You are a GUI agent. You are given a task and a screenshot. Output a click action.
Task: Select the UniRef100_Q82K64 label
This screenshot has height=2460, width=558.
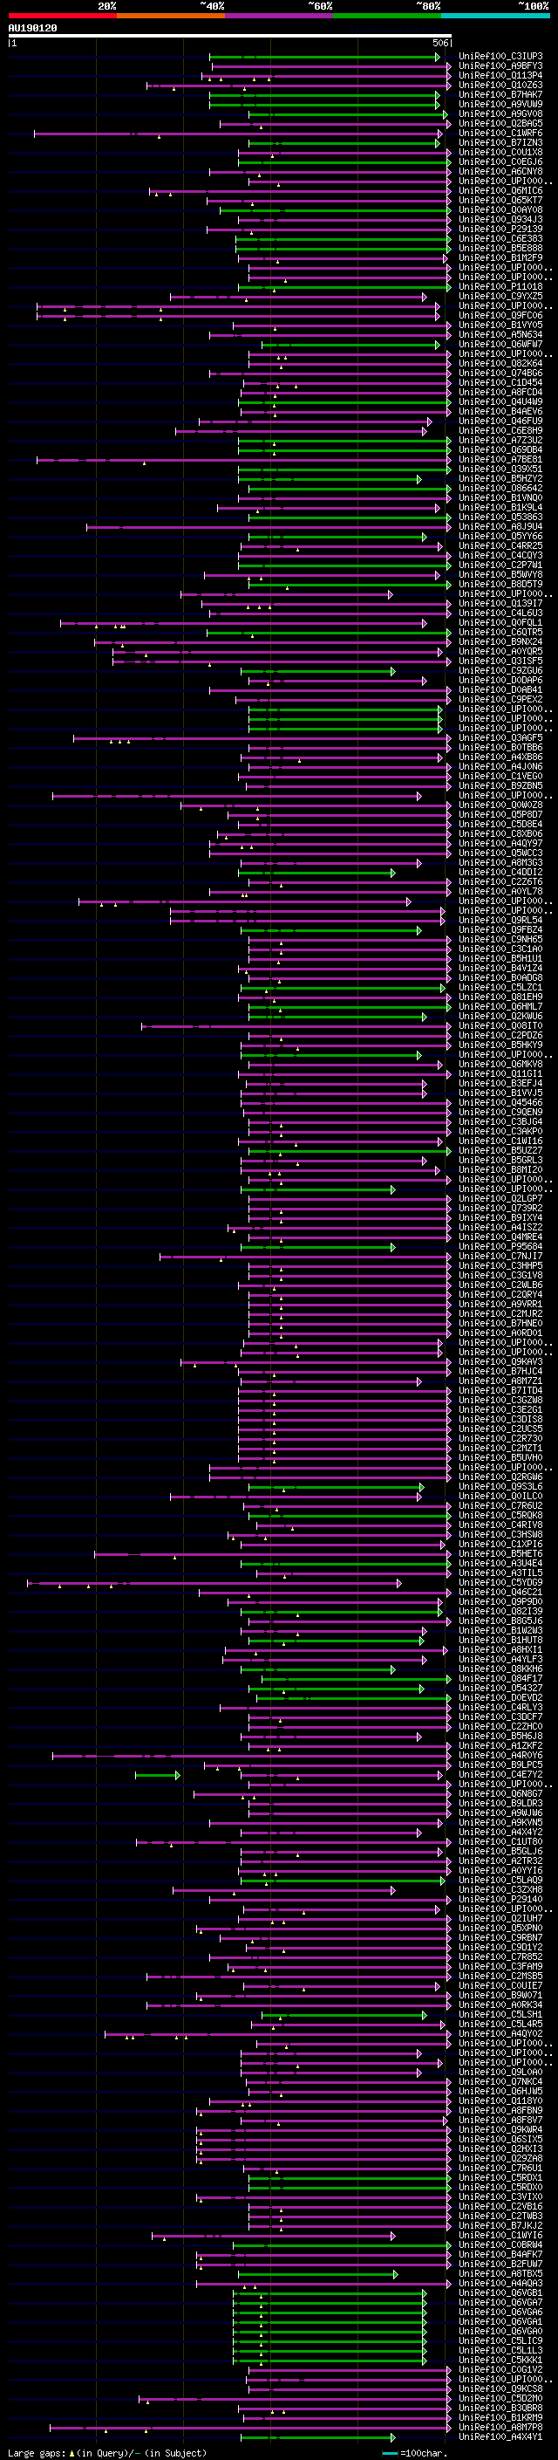[x=500, y=364]
